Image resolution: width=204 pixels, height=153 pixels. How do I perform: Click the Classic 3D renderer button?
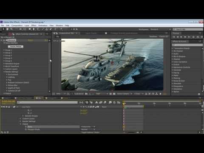pyautogui.click(x=163, y=37)
